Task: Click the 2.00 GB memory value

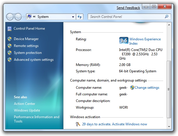Action: point(125,65)
